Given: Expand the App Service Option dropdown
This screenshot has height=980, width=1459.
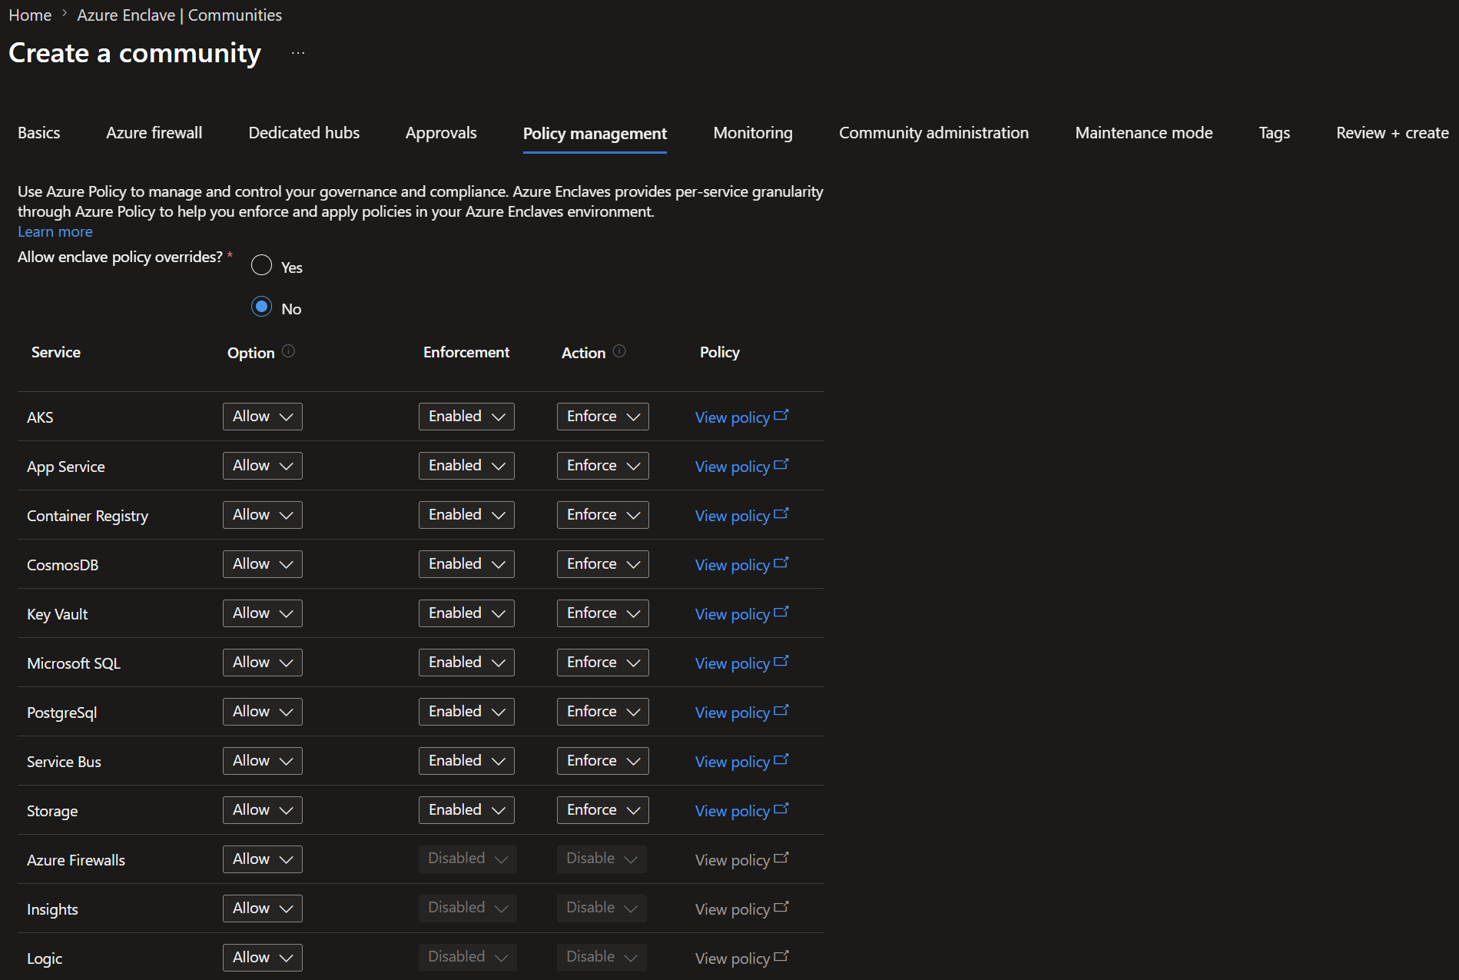Looking at the screenshot, I should [263, 466].
